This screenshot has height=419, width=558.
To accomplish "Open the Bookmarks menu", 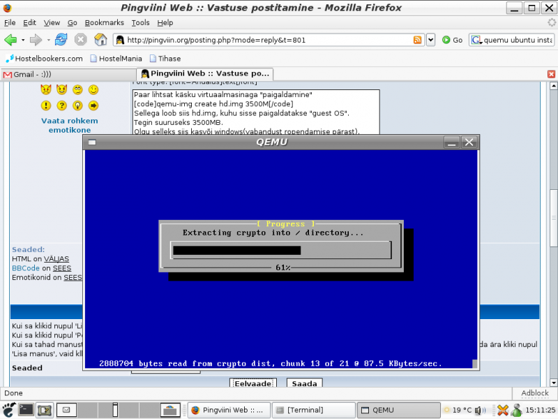I will (104, 23).
